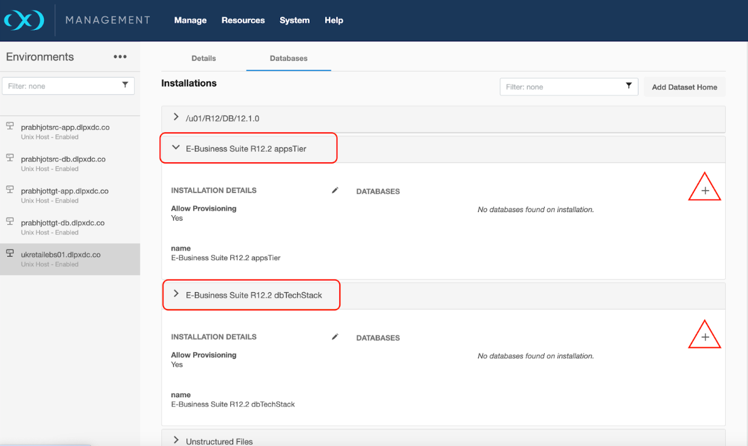Viewport: 748px width, 446px height.
Task: Open the Environments options ellipsis menu
Action: point(120,57)
